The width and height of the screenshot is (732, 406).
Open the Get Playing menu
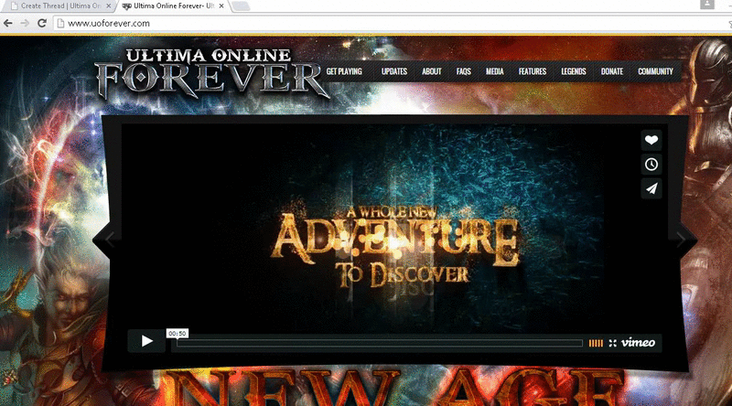(344, 71)
